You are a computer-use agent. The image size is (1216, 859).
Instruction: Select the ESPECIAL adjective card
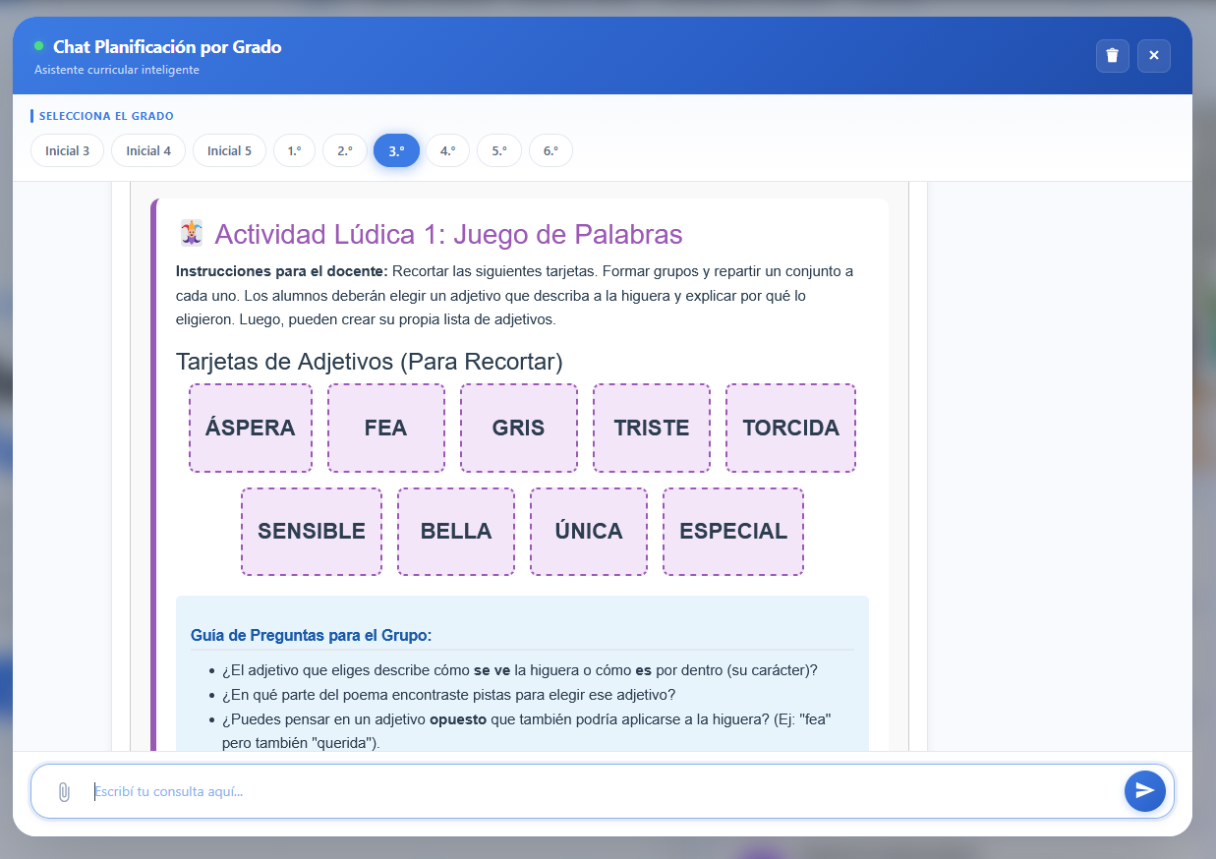[732, 531]
